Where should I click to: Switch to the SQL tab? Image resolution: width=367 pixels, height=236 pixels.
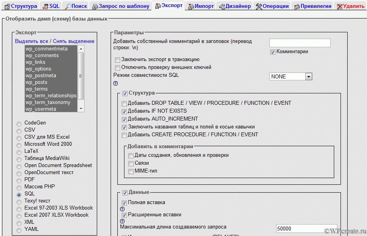51,6
